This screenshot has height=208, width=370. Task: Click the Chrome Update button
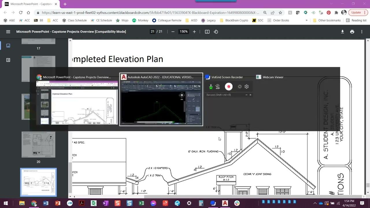coord(358,13)
